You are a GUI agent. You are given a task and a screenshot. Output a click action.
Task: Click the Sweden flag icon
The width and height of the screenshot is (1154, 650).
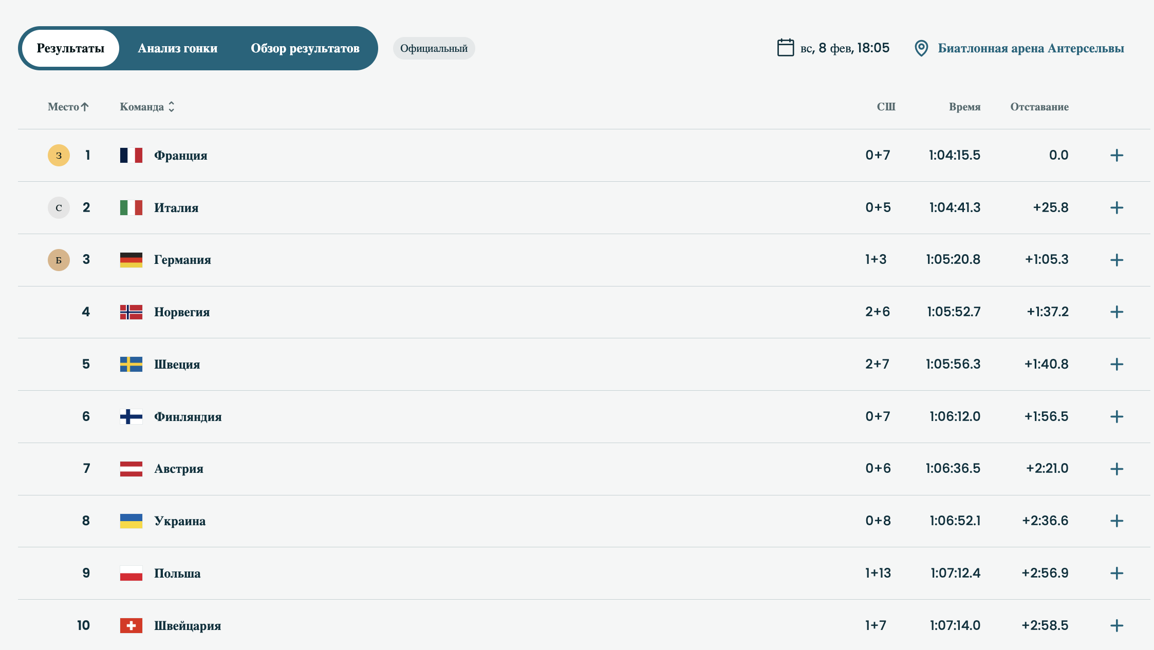tap(131, 364)
